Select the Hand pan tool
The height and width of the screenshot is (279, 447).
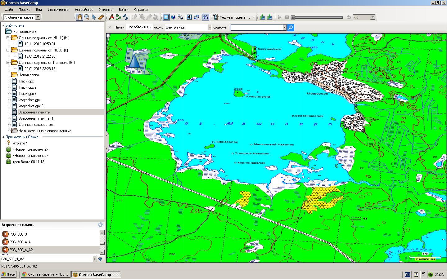tap(79, 17)
